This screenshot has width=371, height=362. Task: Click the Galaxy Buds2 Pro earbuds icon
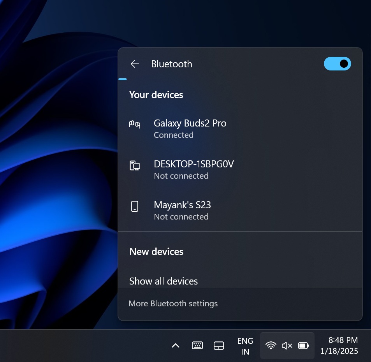pos(134,124)
